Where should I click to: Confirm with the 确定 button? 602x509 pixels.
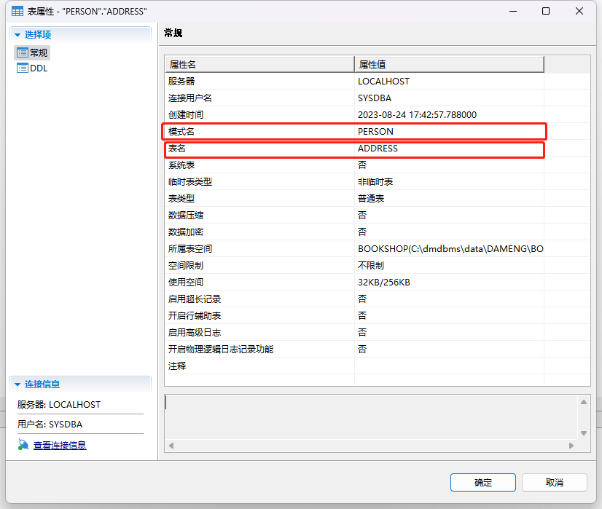[x=483, y=482]
